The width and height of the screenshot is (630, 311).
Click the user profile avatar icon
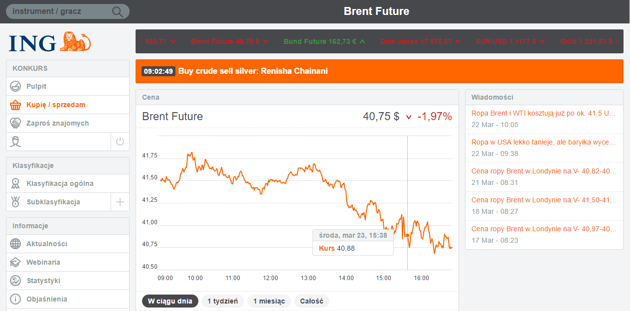click(x=15, y=142)
